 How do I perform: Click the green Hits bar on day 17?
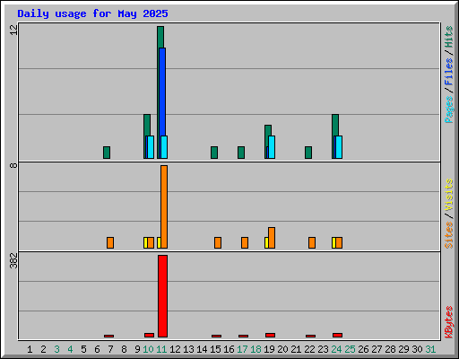click(x=241, y=153)
